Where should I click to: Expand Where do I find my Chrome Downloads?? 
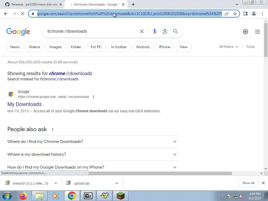(x=92, y=142)
